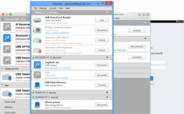This screenshot has width=184, height=114.
Task: Click second input field on Android login
Action: click(x=158, y=67)
